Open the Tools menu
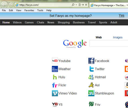This screenshot has width=128, height=108. 40,10
